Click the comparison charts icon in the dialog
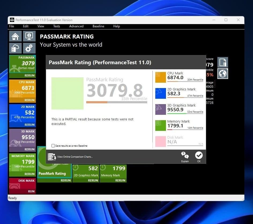The image size is (253, 224). (52, 157)
